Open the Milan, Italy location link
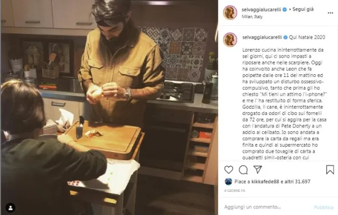The width and height of the screenshot is (338, 215). [x=252, y=17]
